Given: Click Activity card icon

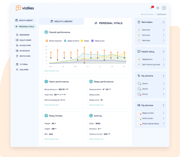Looking at the screenshot, I should click(x=91, y=116).
